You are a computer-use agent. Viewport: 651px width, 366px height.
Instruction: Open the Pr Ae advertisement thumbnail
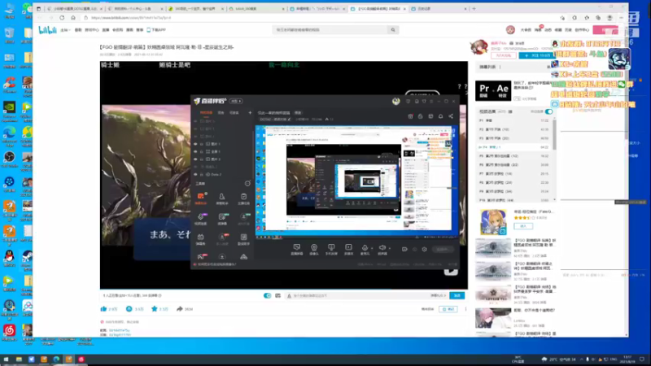(493, 90)
